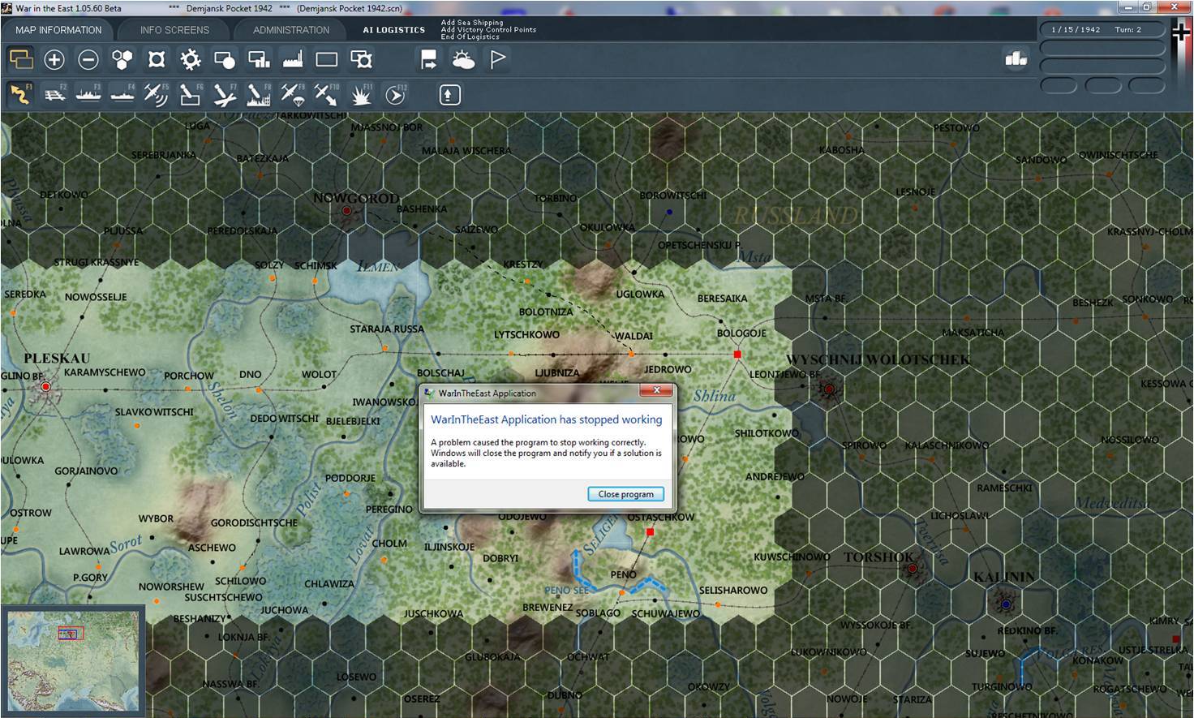Click the Dno town label
The width and height of the screenshot is (1194, 718).
pyautogui.click(x=251, y=375)
